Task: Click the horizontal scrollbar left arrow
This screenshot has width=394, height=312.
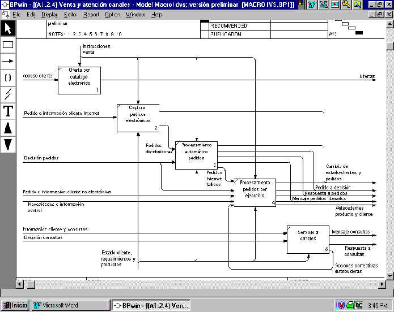Action: coord(20,284)
